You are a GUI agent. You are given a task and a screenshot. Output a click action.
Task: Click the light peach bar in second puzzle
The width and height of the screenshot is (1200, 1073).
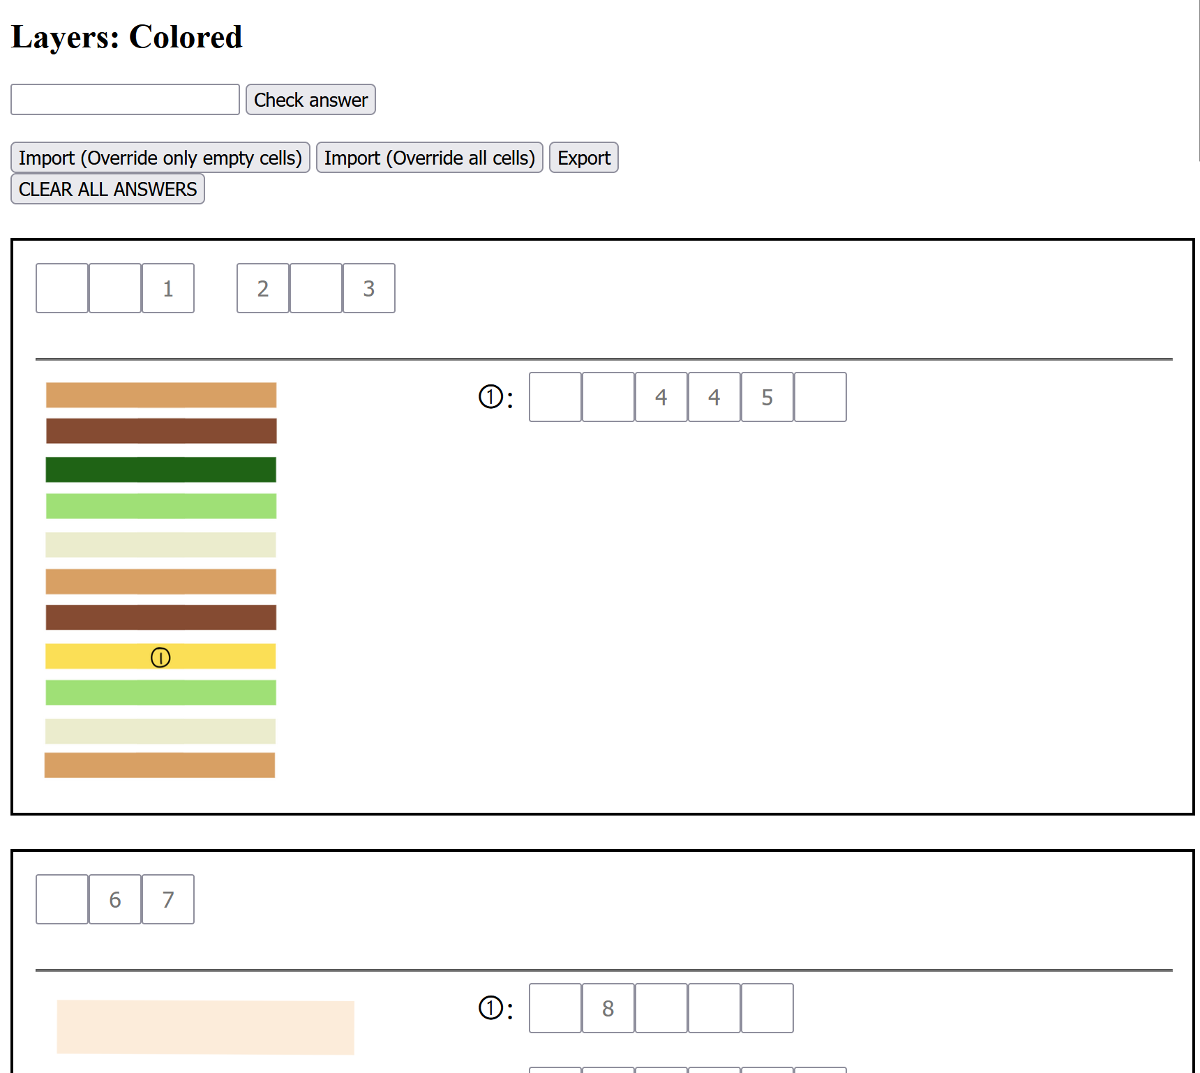pos(205,1027)
